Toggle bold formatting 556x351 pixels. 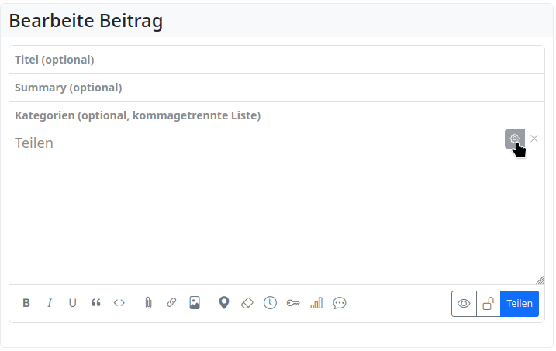[26, 303]
